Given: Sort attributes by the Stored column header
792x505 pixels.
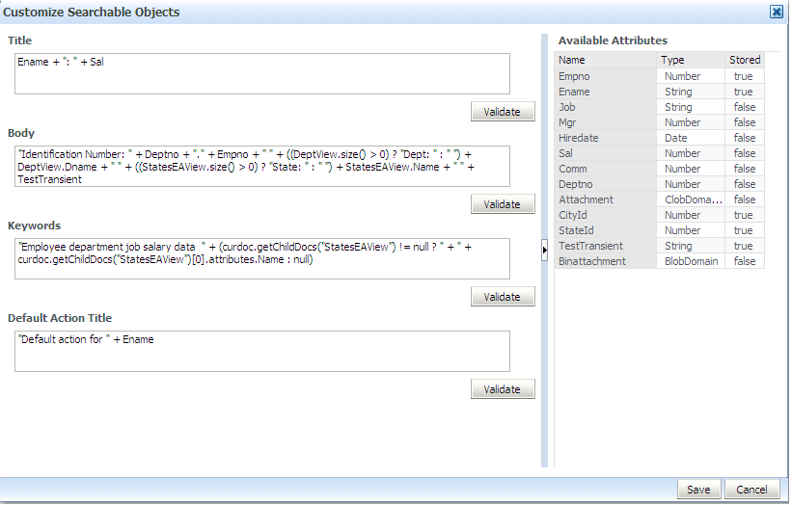Looking at the screenshot, I should pyautogui.click(x=745, y=60).
